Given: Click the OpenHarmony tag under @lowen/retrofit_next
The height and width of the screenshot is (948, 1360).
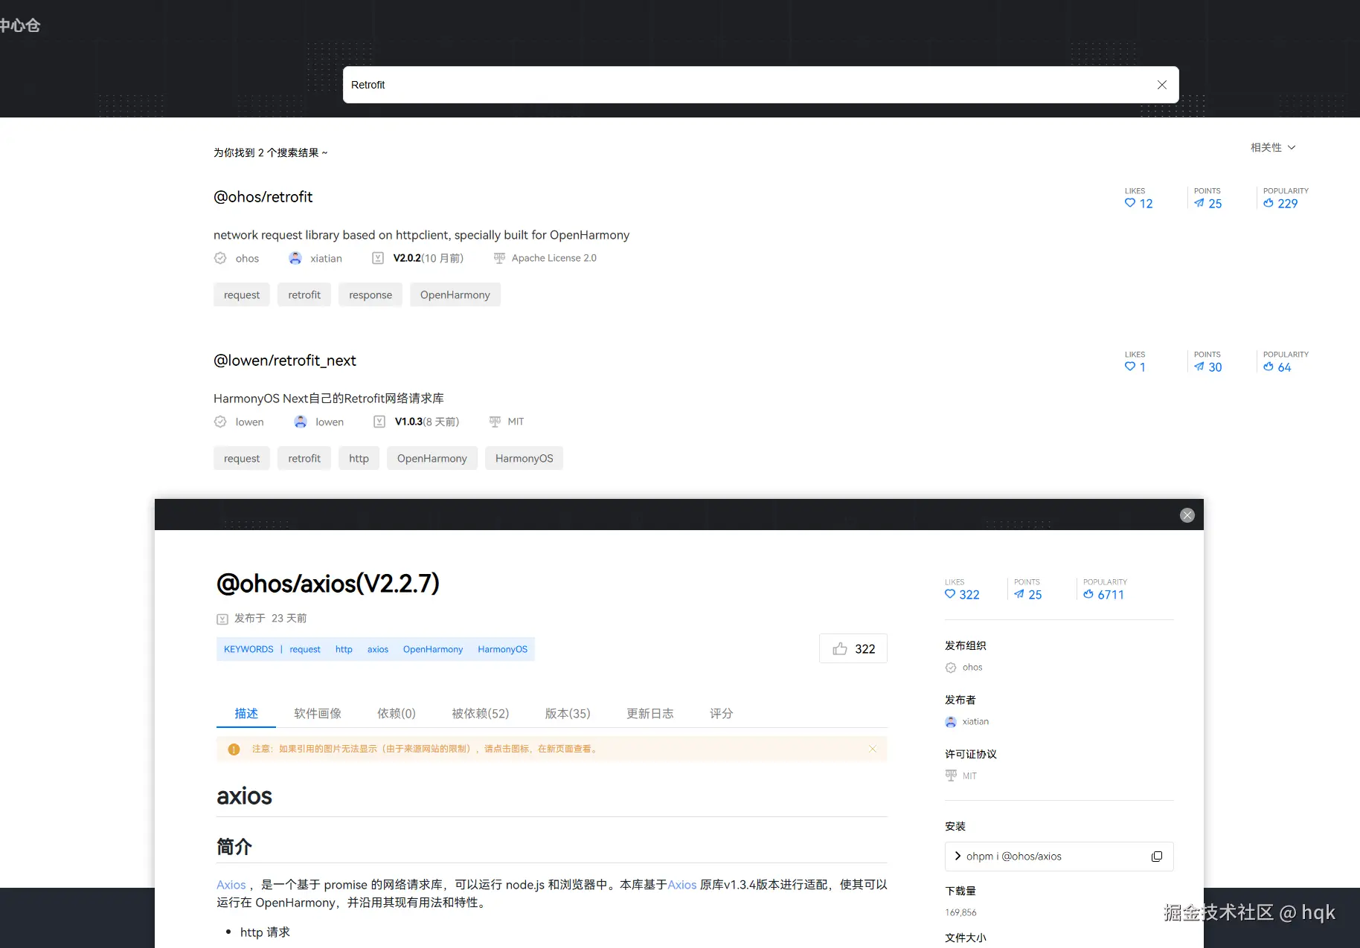Looking at the screenshot, I should tap(432, 459).
